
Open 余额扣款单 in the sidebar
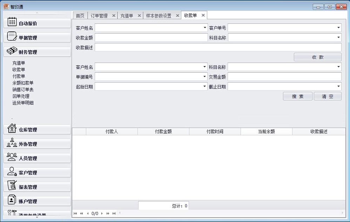[23, 83]
